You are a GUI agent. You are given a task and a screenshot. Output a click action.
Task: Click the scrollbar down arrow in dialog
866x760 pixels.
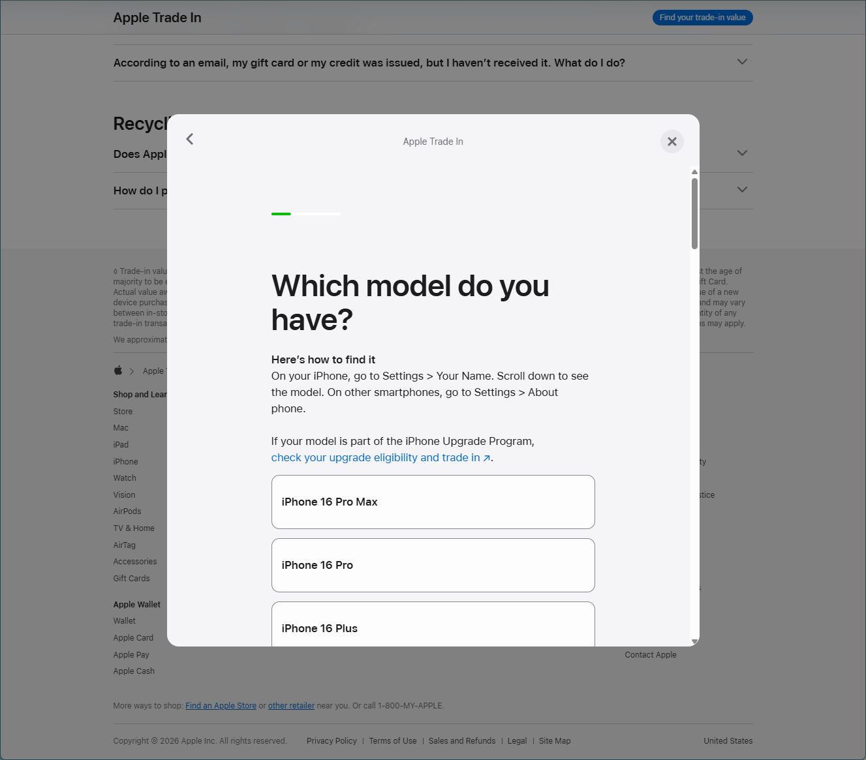(x=694, y=641)
